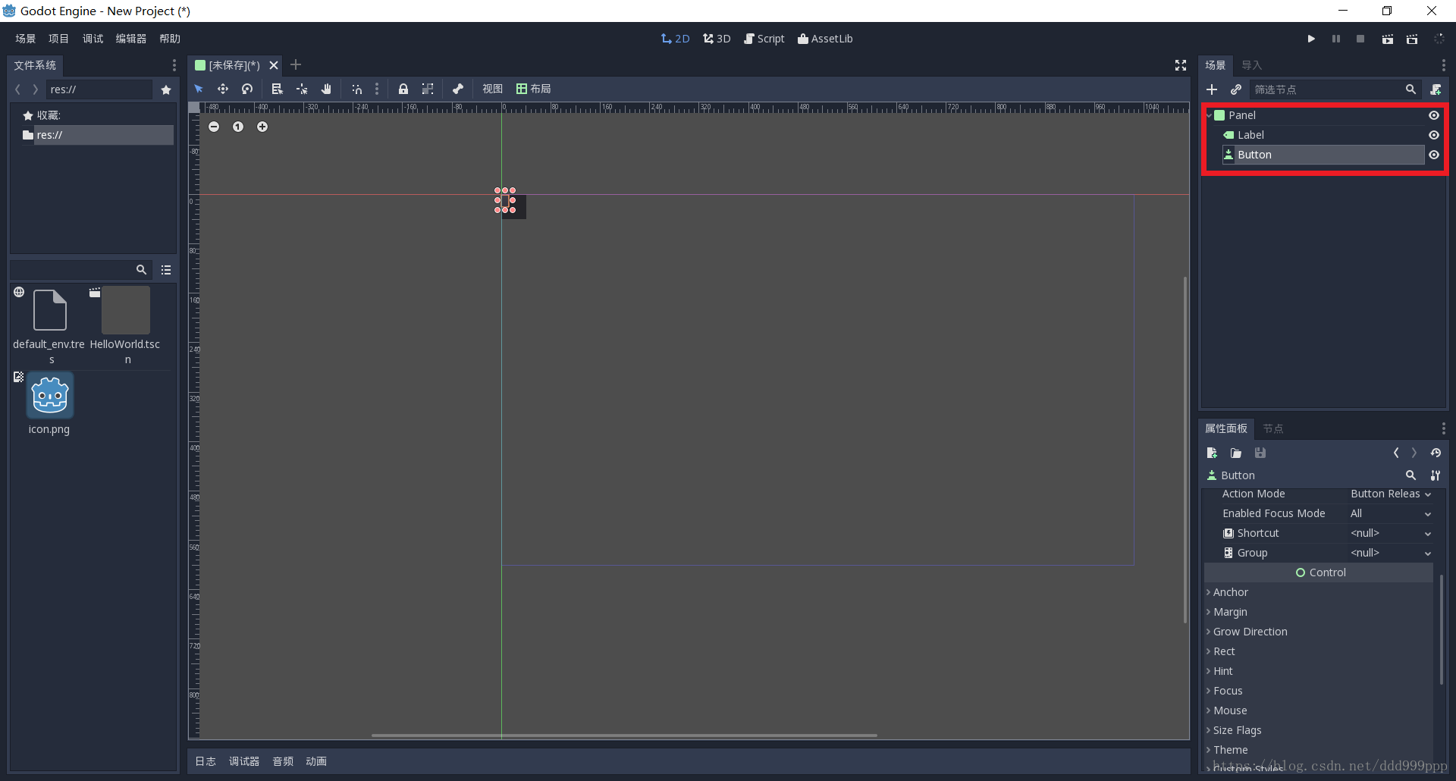Add res:// to favorites with star
Screen dimensions: 1456x781
pos(166,89)
